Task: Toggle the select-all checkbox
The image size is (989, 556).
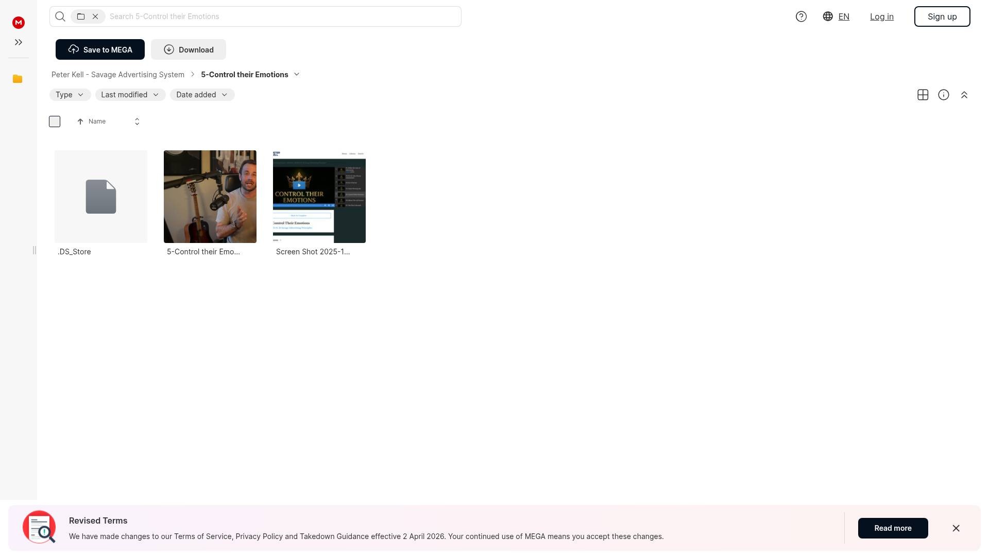Action: [x=55, y=121]
